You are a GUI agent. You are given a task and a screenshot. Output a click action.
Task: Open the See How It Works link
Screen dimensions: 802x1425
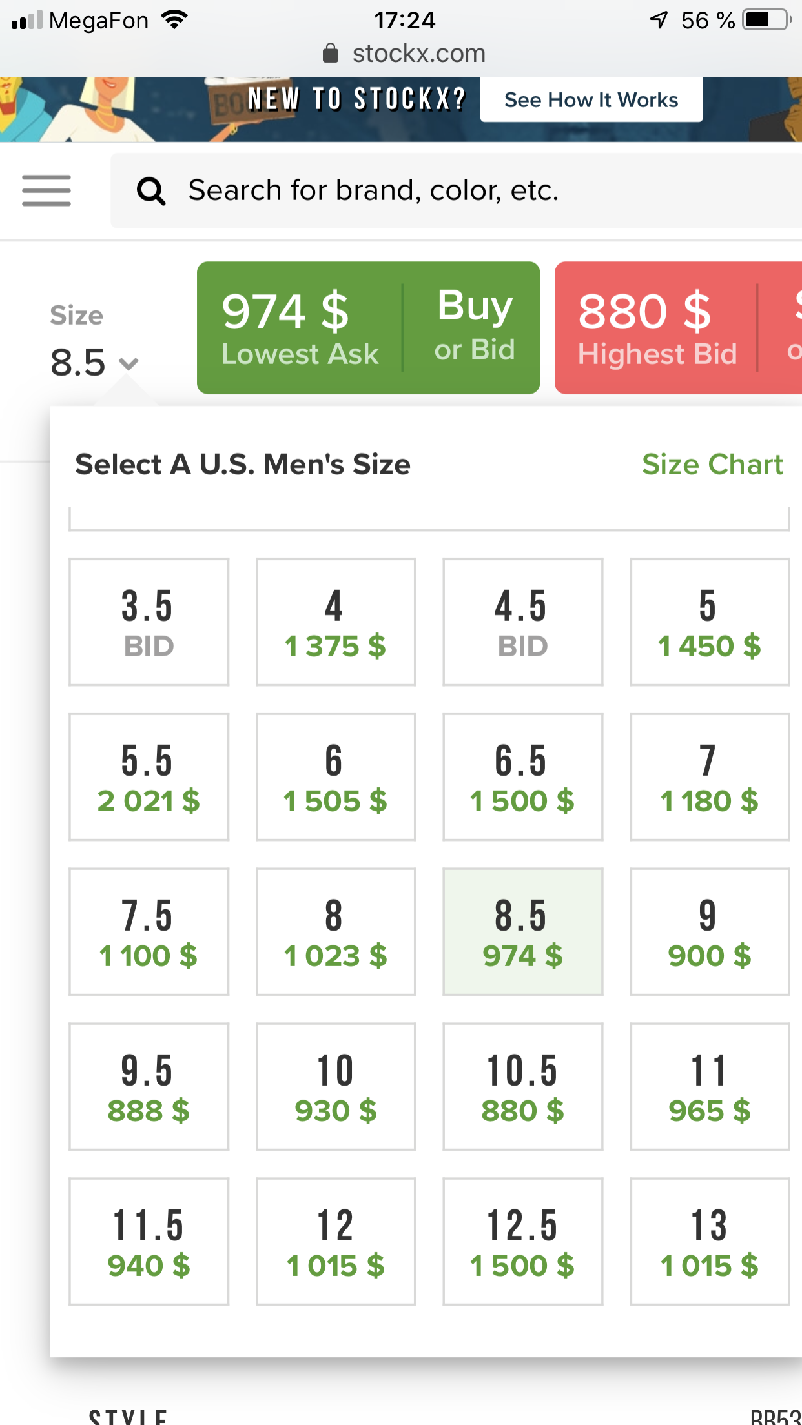tap(591, 100)
